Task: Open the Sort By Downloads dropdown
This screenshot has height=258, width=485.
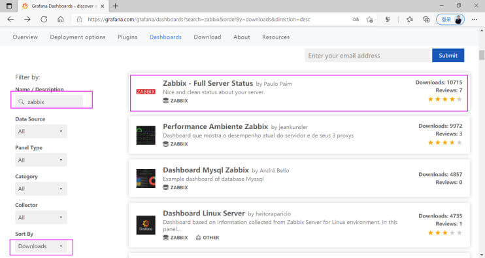Action: [x=41, y=246]
